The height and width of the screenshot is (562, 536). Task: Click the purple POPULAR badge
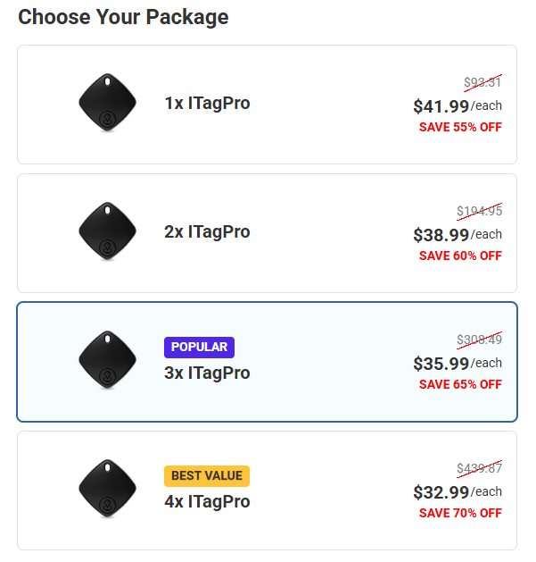(x=199, y=347)
